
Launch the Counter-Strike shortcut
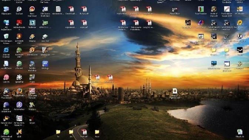click(240, 36)
